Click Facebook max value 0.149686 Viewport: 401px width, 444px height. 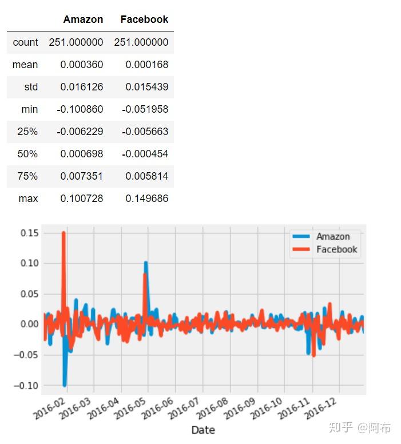point(146,199)
